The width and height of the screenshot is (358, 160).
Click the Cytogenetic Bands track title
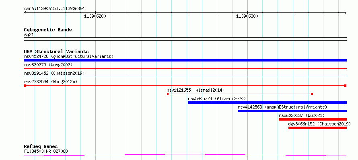coord(48,30)
